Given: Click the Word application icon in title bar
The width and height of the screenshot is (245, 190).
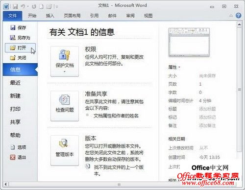Looking at the screenshot, I should click(6, 6).
